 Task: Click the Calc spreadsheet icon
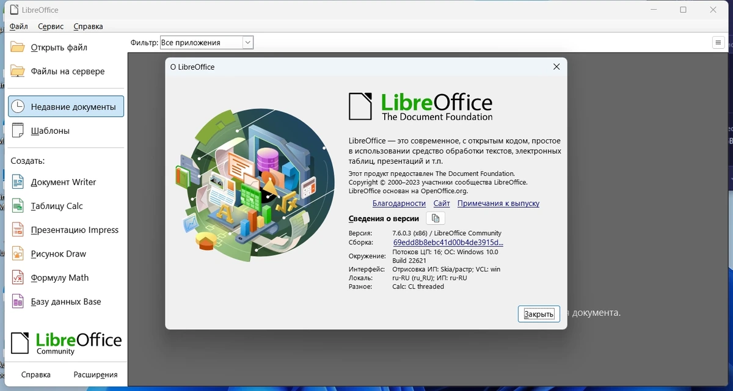coord(18,206)
